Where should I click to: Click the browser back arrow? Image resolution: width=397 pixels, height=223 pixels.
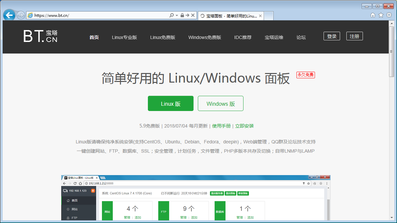click(x=9, y=15)
